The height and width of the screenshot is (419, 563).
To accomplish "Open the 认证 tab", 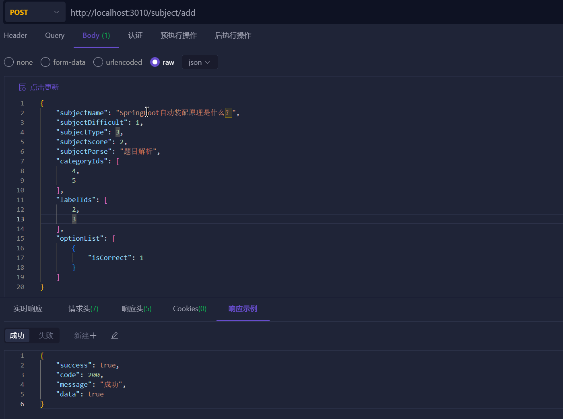I will 135,35.
